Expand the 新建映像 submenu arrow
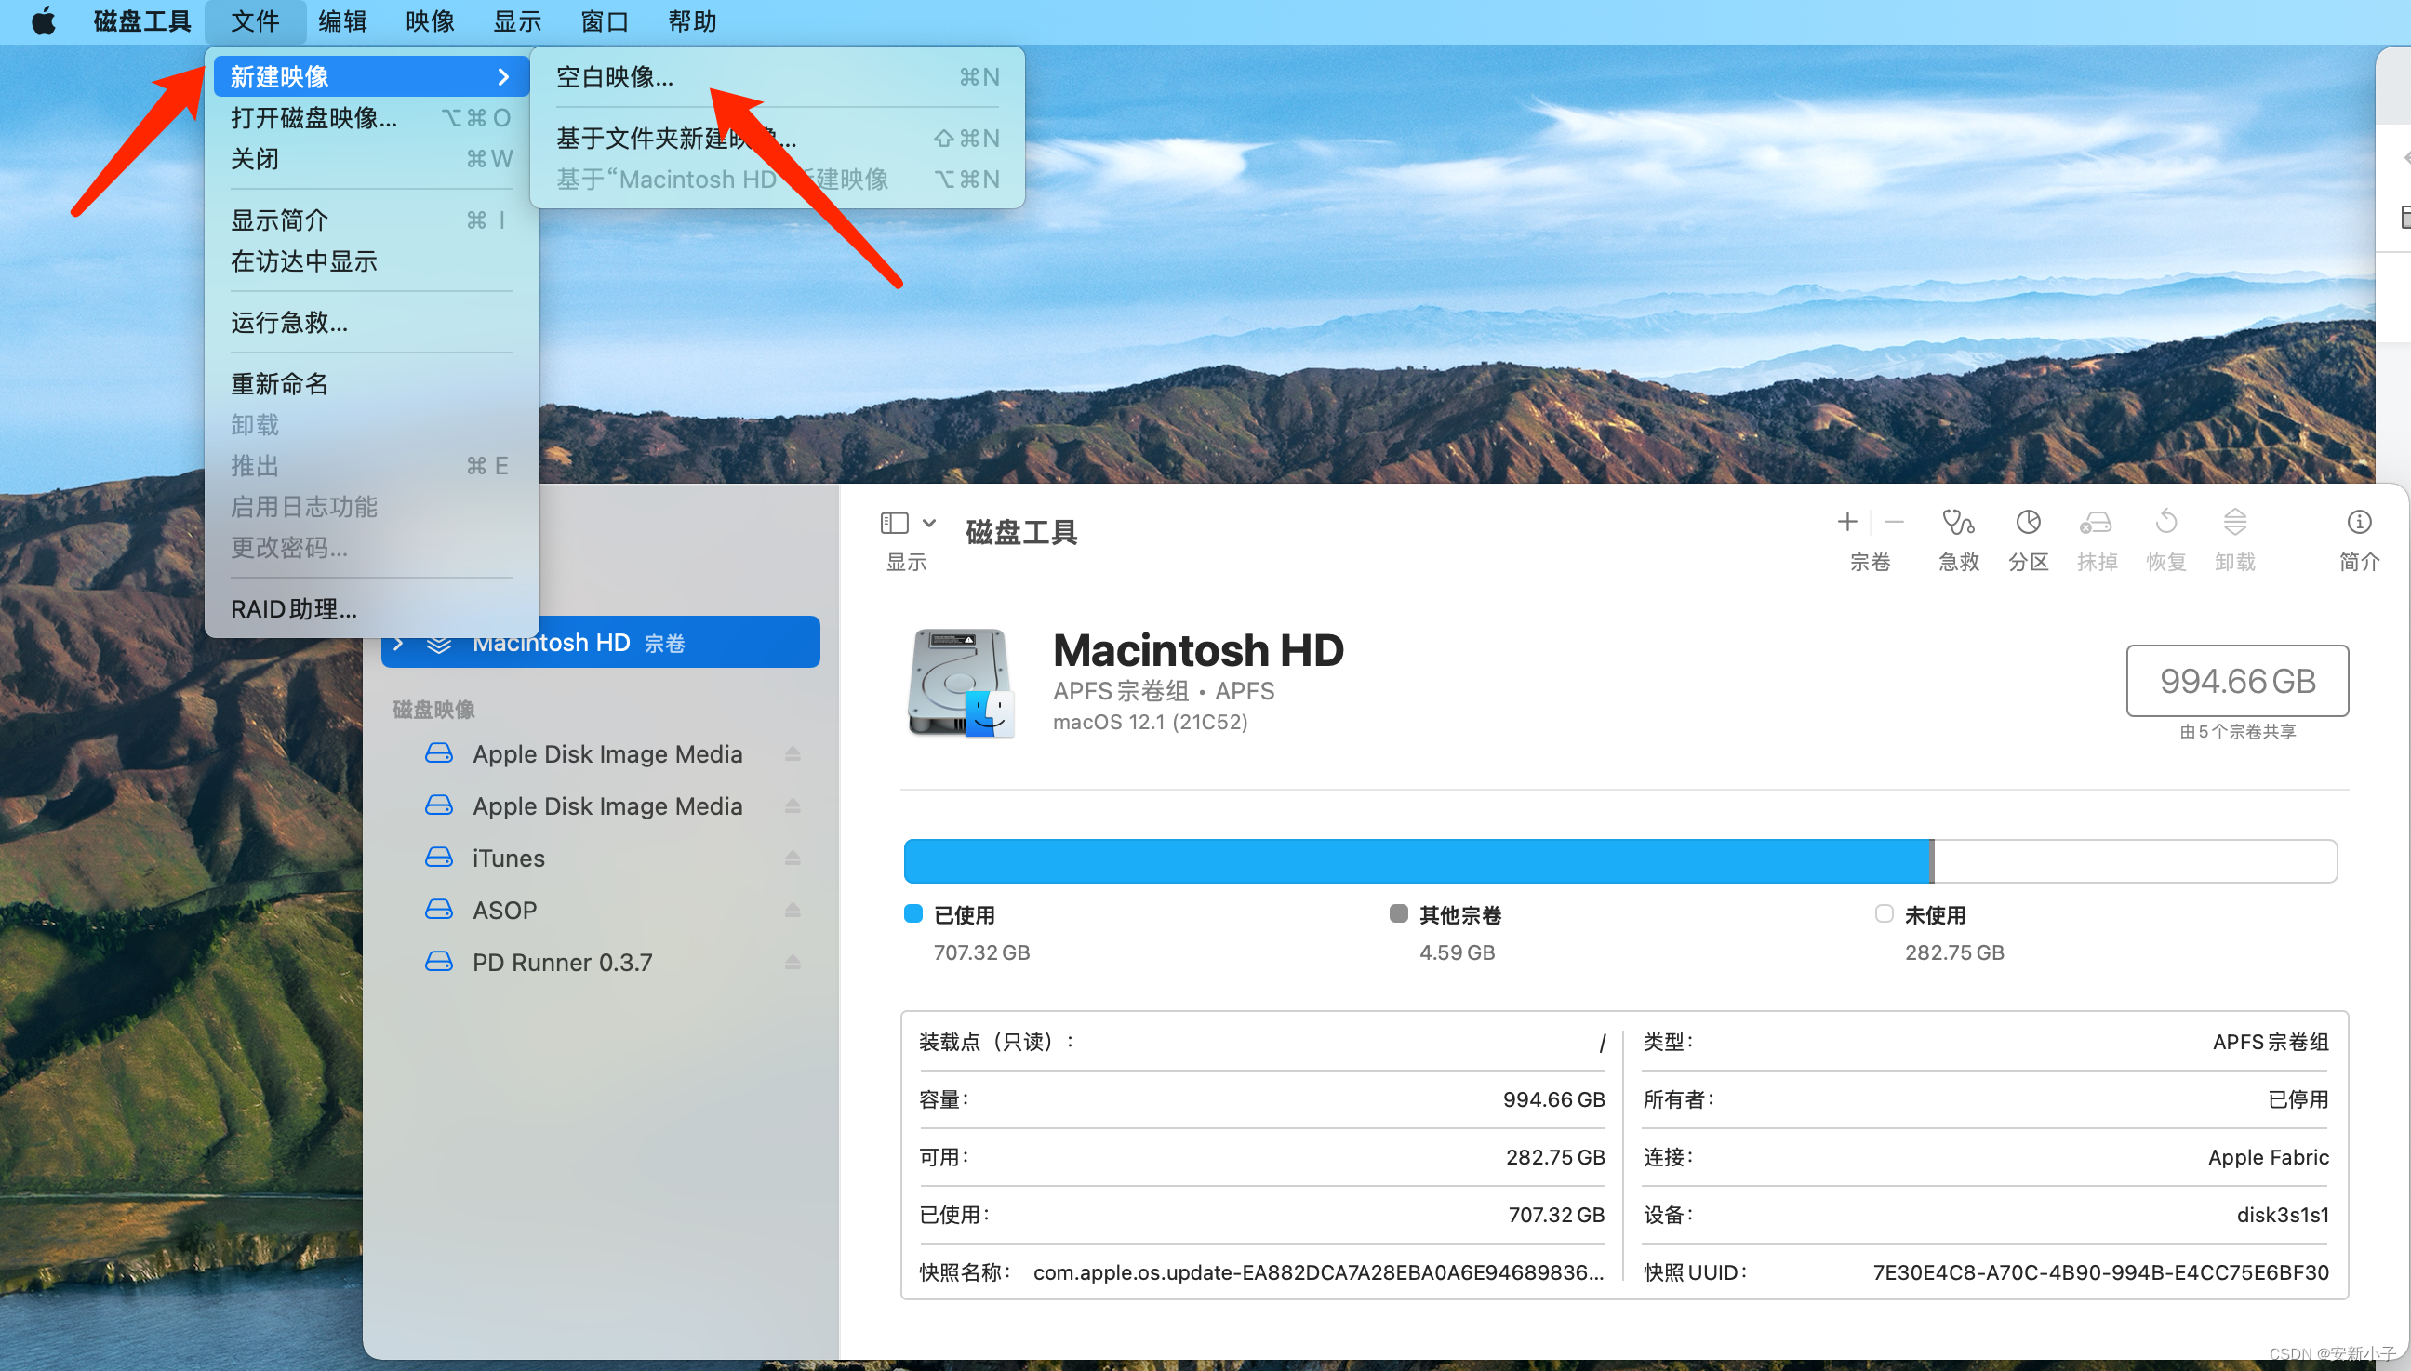2411x1371 pixels. coord(503,76)
